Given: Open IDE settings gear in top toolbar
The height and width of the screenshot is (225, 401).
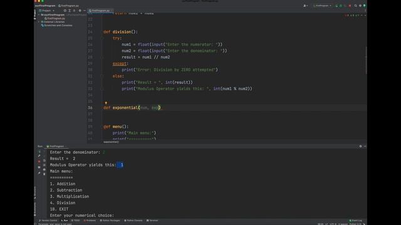Looking at the screenshot, I should 360,6.
